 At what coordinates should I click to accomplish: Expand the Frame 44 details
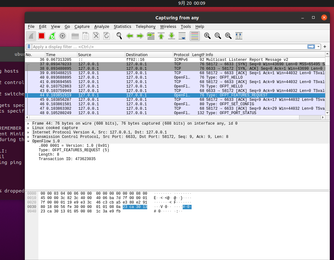pos(28,124)
